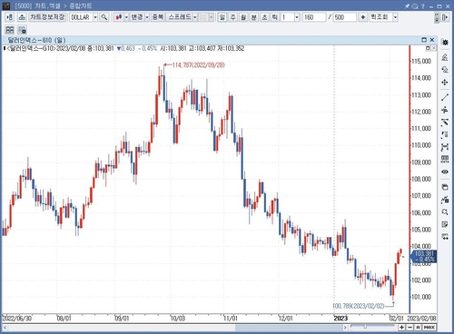This screenshot has height=334, width=454.
Task: Click the symbol search magnifier icon
Action: (104, 17)
